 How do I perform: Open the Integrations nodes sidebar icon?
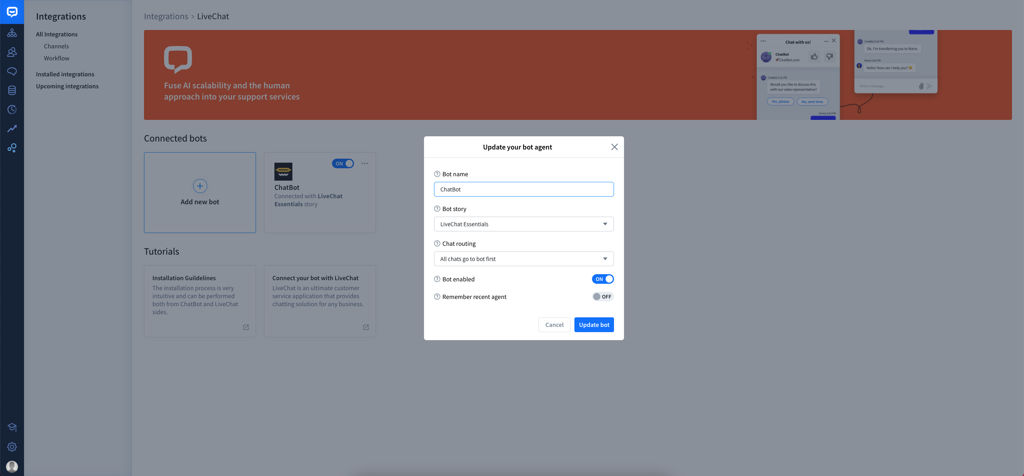[x=12, y=148]
